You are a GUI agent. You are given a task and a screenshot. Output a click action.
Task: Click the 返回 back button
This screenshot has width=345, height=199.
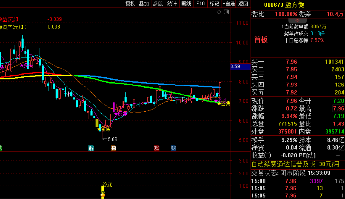click(x=243, y=4)
